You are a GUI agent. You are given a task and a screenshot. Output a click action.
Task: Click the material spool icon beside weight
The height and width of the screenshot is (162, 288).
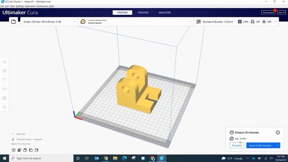click(x=232, y=139)
